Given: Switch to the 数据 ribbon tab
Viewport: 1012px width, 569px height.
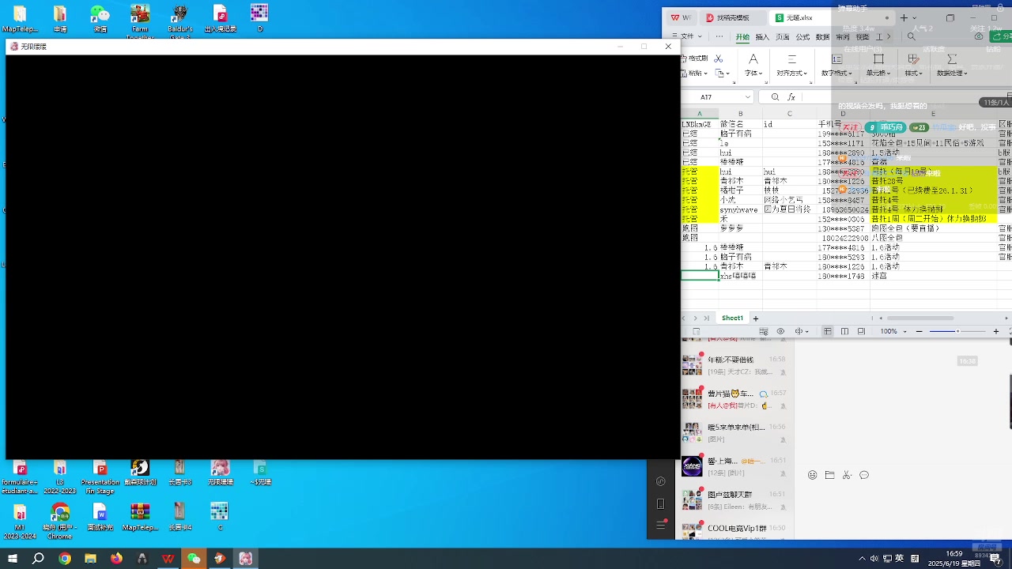Looking at the screenshot, I should [x=822, y=36].
